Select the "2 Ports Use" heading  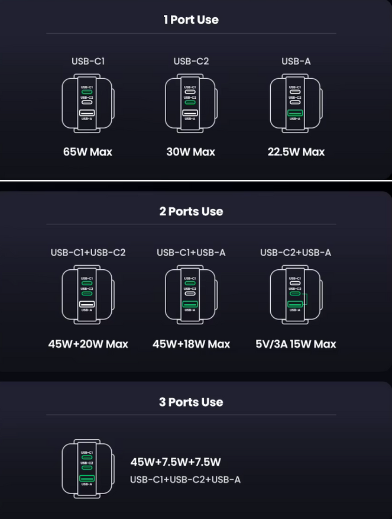pos(191,211)
